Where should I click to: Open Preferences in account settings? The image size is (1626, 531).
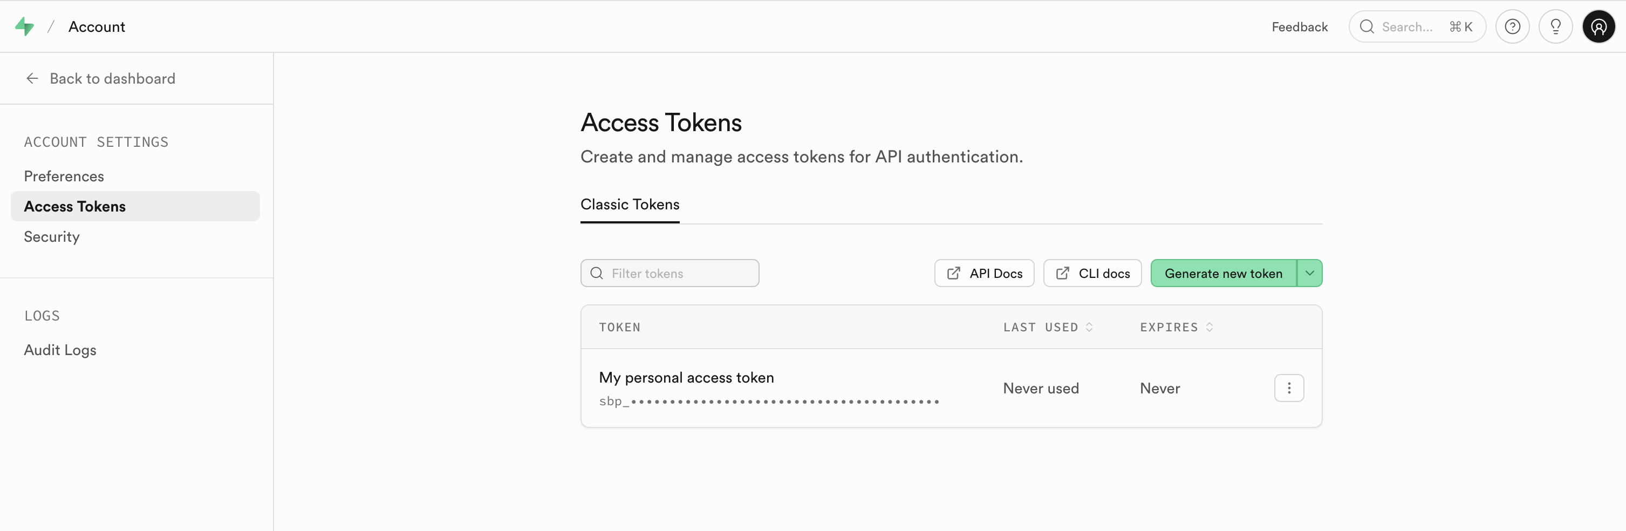pos(64,176)
